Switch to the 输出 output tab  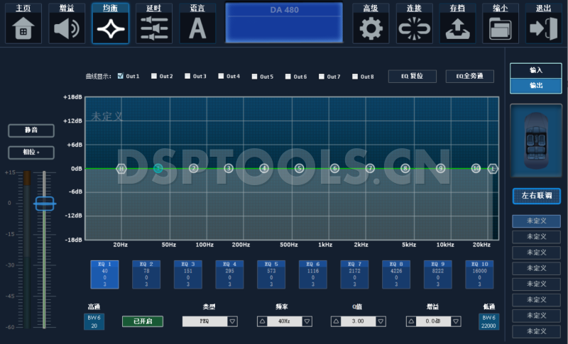pos(536,85)
